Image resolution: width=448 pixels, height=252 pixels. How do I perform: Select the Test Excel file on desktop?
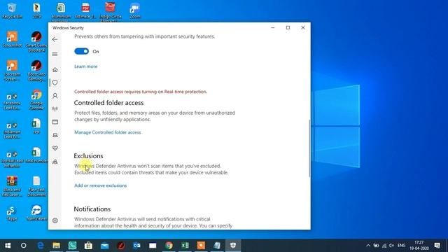[36, 126]
